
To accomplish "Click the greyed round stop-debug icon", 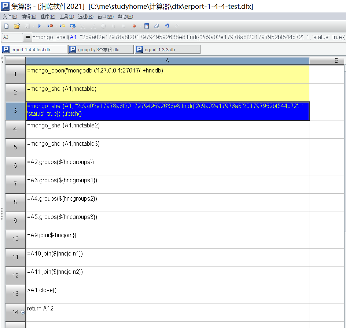I will 103,26.
